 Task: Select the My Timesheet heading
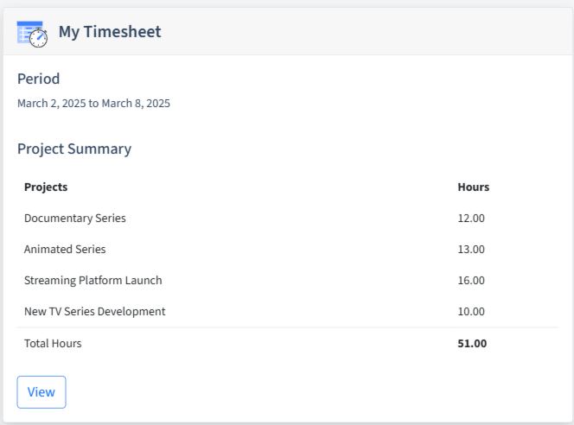coord(110,32)
